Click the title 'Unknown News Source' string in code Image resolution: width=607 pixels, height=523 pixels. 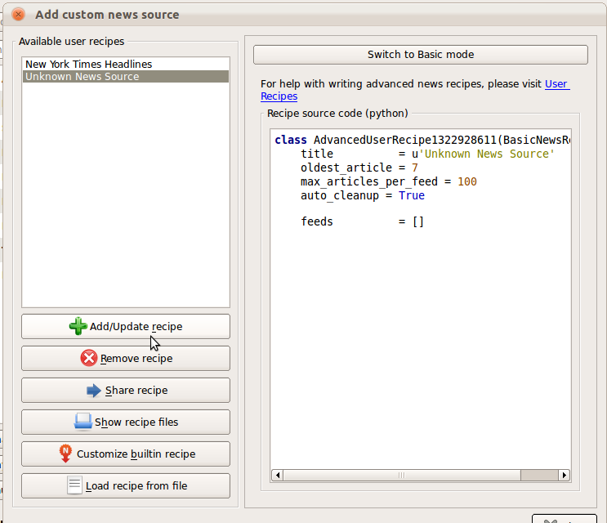(x=486, y=154)
